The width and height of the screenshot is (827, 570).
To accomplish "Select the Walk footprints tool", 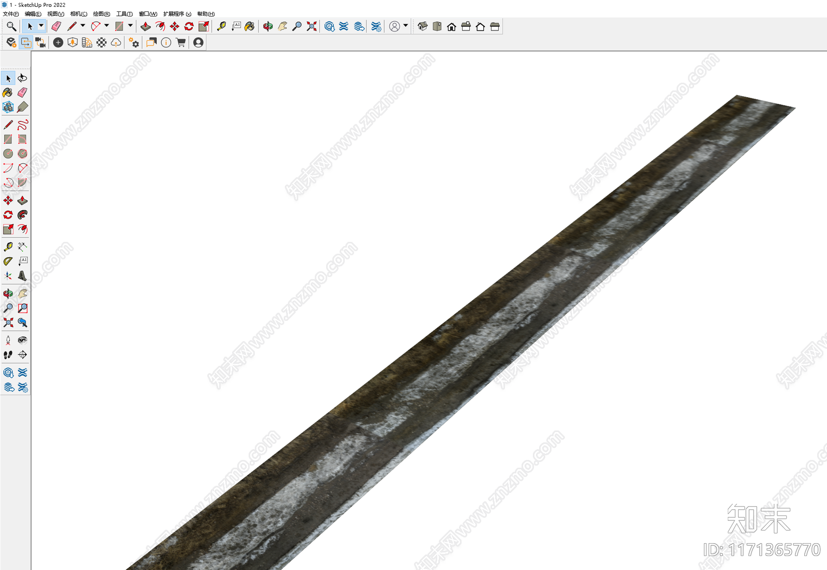I will [8, 355].
